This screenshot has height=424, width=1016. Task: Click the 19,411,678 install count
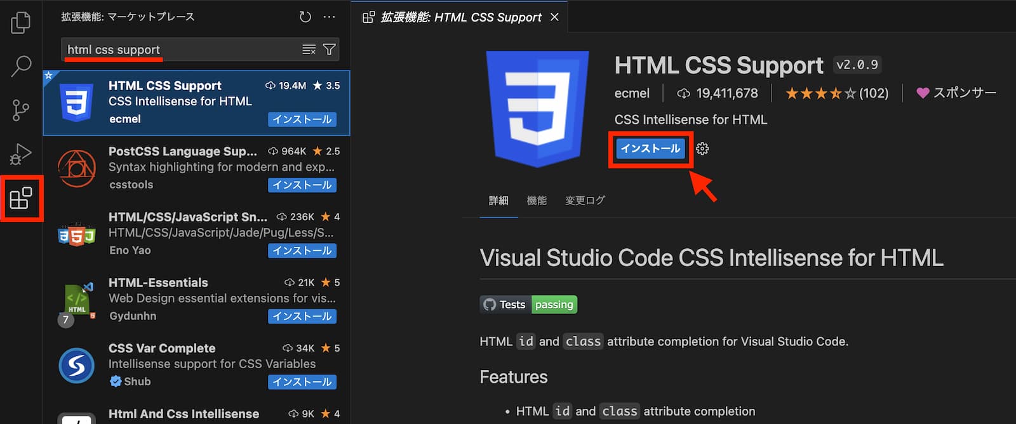point(718,93)
